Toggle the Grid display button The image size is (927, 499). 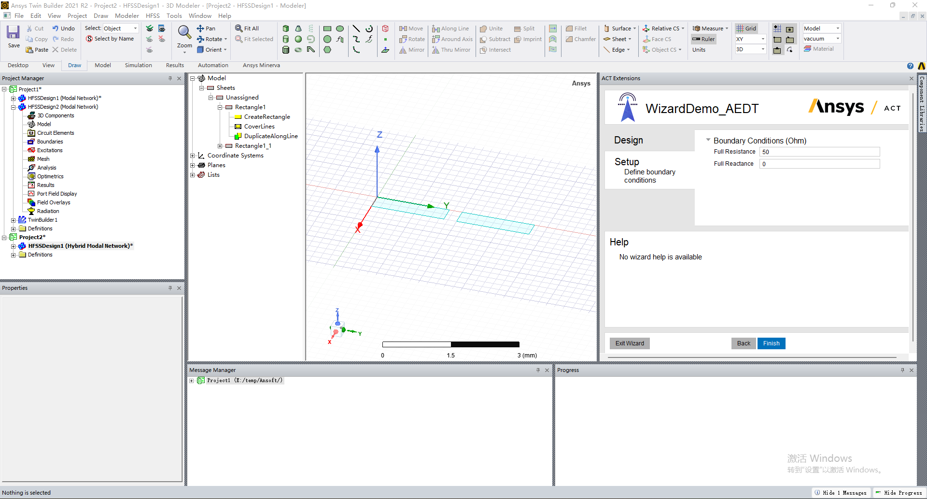(x=746, y=29)
